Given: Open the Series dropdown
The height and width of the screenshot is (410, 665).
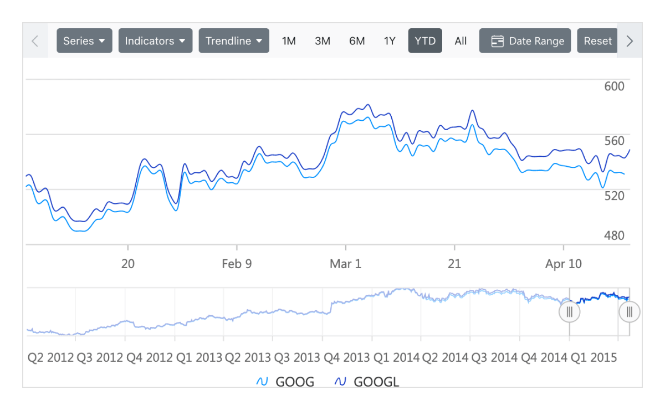Looking at the screenshot, I should pos(84,40).
